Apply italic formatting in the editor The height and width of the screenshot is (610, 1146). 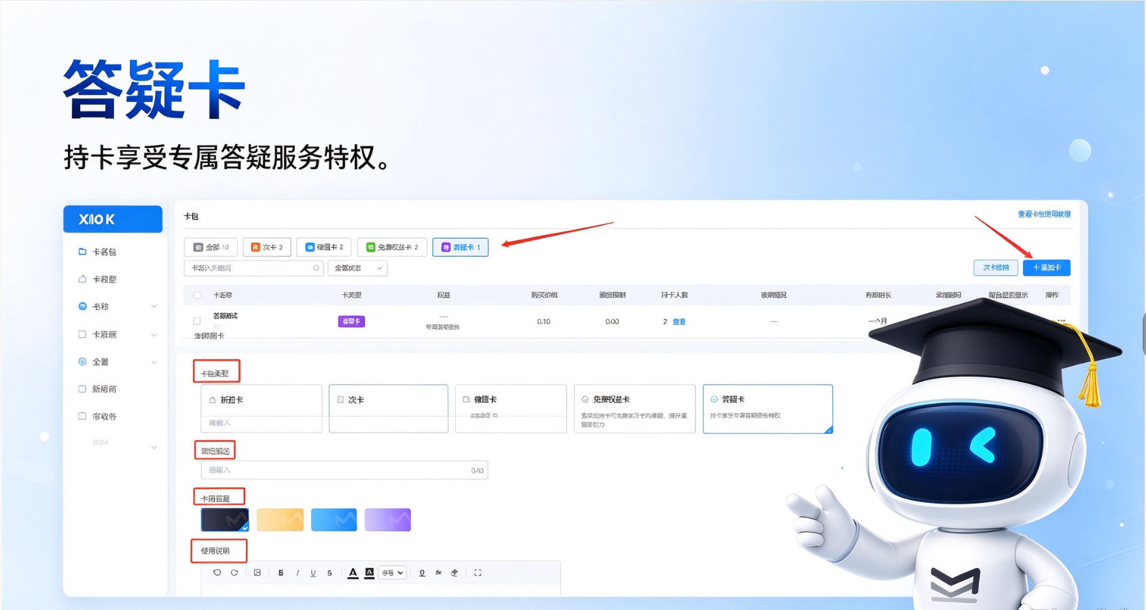point(298,573)
